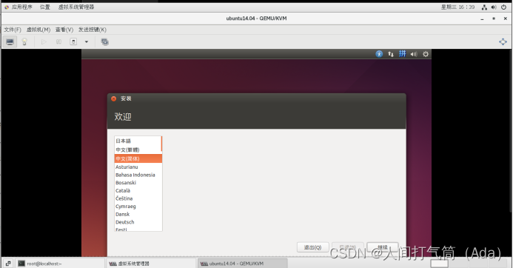513x268 pixels.
Task: Open keyboard input method indicator
Action: click(x=403, y=53)
